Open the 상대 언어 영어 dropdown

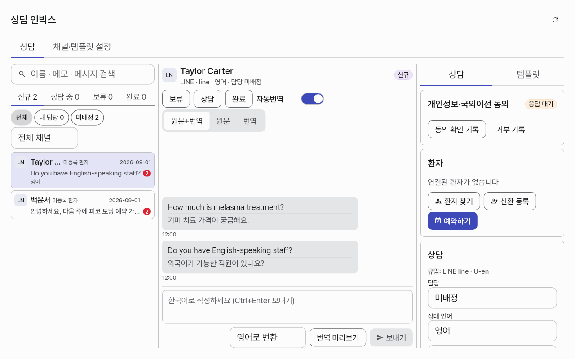coord(492,331)
